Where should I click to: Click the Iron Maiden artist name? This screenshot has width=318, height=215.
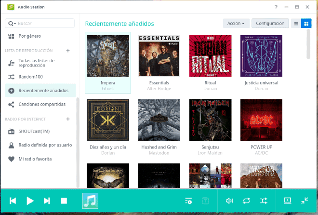tap(210, 153)
